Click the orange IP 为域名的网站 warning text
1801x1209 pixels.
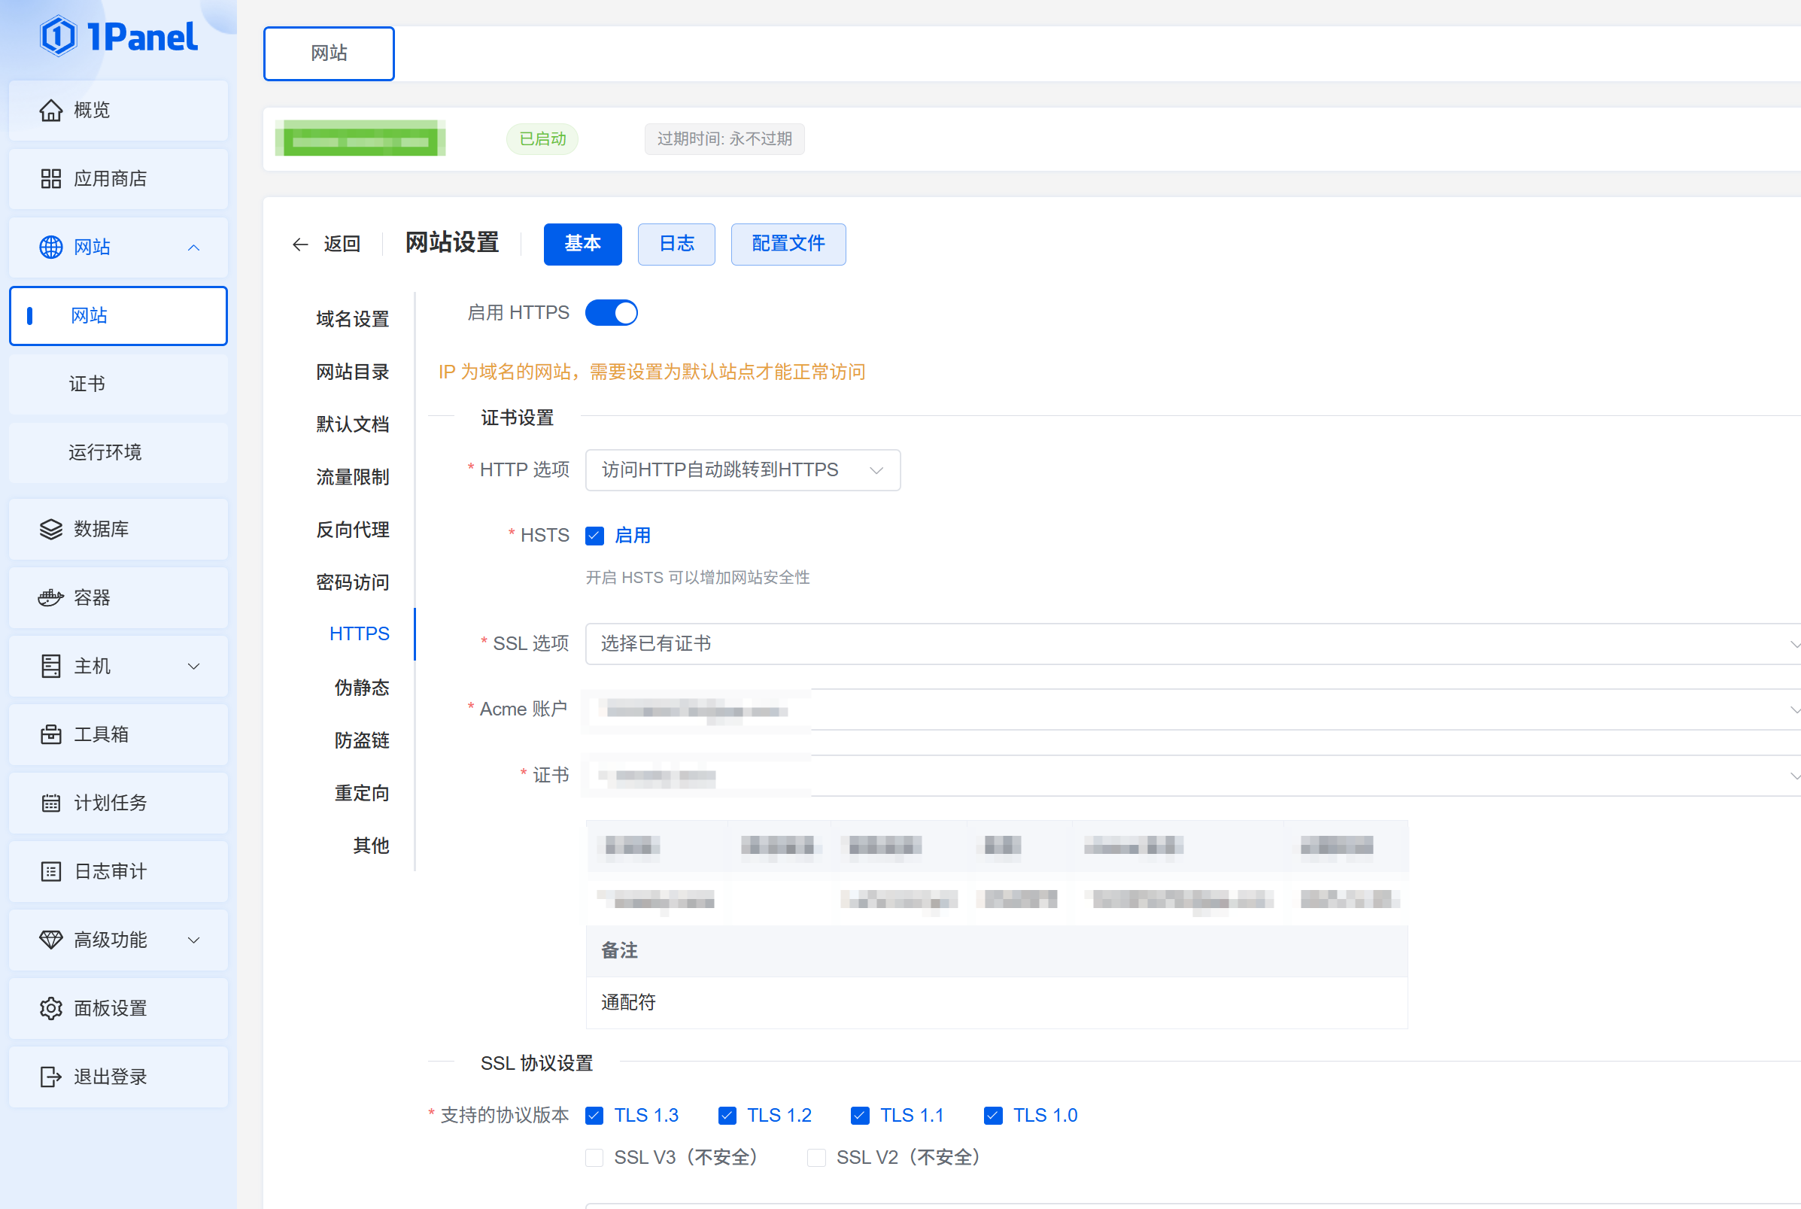point(652,372)
